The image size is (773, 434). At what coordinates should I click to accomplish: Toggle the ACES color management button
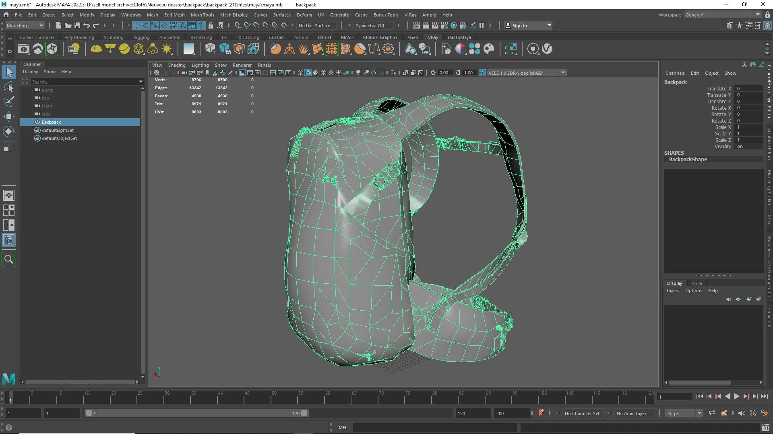coord(482,73)
